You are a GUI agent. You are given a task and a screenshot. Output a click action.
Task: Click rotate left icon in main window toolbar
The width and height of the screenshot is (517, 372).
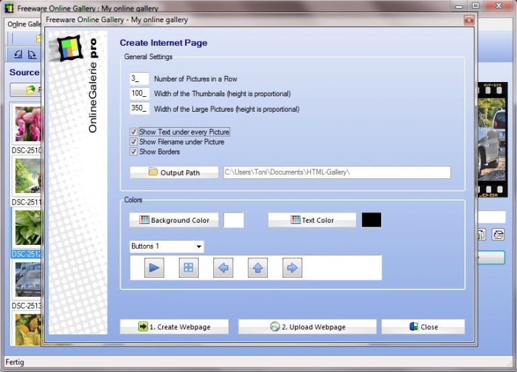coord(18,54)
